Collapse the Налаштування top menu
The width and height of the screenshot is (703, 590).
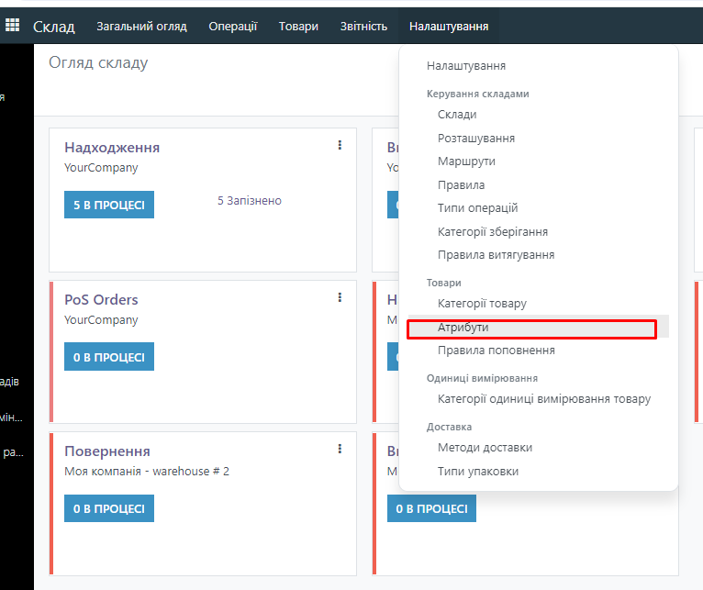(449, 27)
